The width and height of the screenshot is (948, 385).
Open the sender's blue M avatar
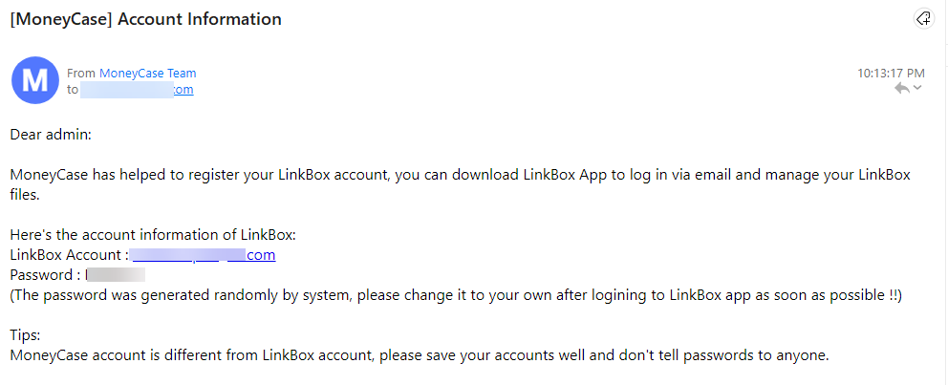35,80
